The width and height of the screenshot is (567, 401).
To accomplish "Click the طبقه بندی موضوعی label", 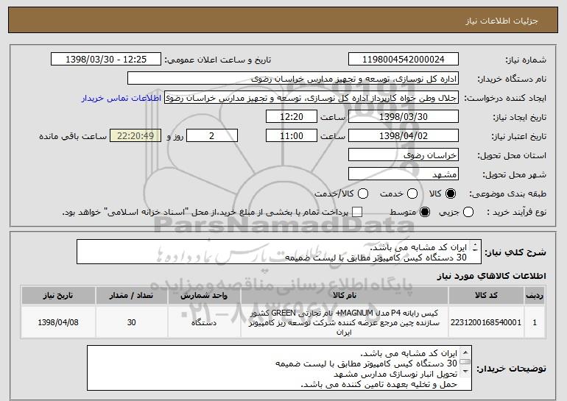I will point(507,194).
